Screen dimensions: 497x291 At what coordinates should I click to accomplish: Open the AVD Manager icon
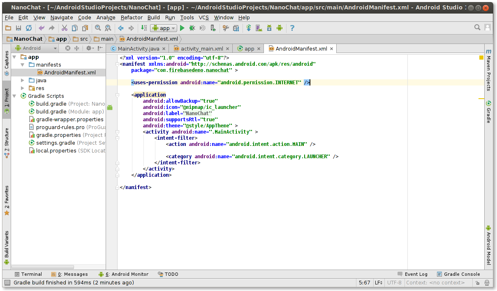[259, 28]
